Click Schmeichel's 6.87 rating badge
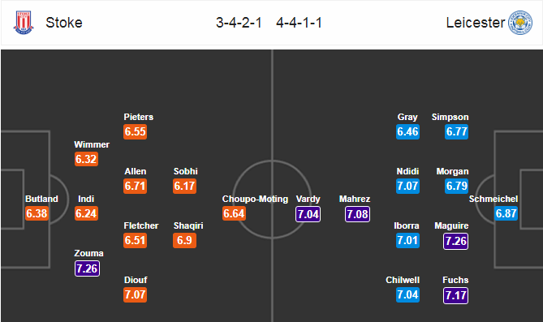The height and width of the screenshot is (322, 543). point(506,213)
